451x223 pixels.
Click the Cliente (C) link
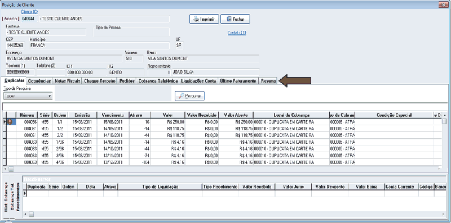[30, 12]
